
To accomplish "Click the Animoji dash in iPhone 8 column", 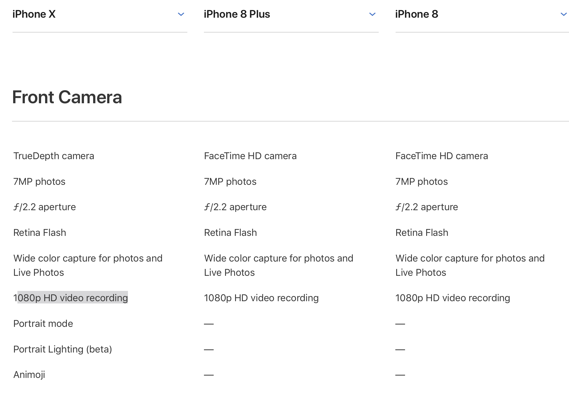I will click(x=400, y=375).
